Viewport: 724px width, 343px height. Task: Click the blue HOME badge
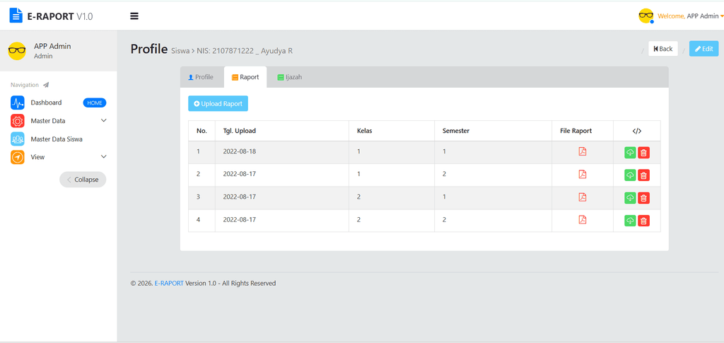click(x=95, y=103)
